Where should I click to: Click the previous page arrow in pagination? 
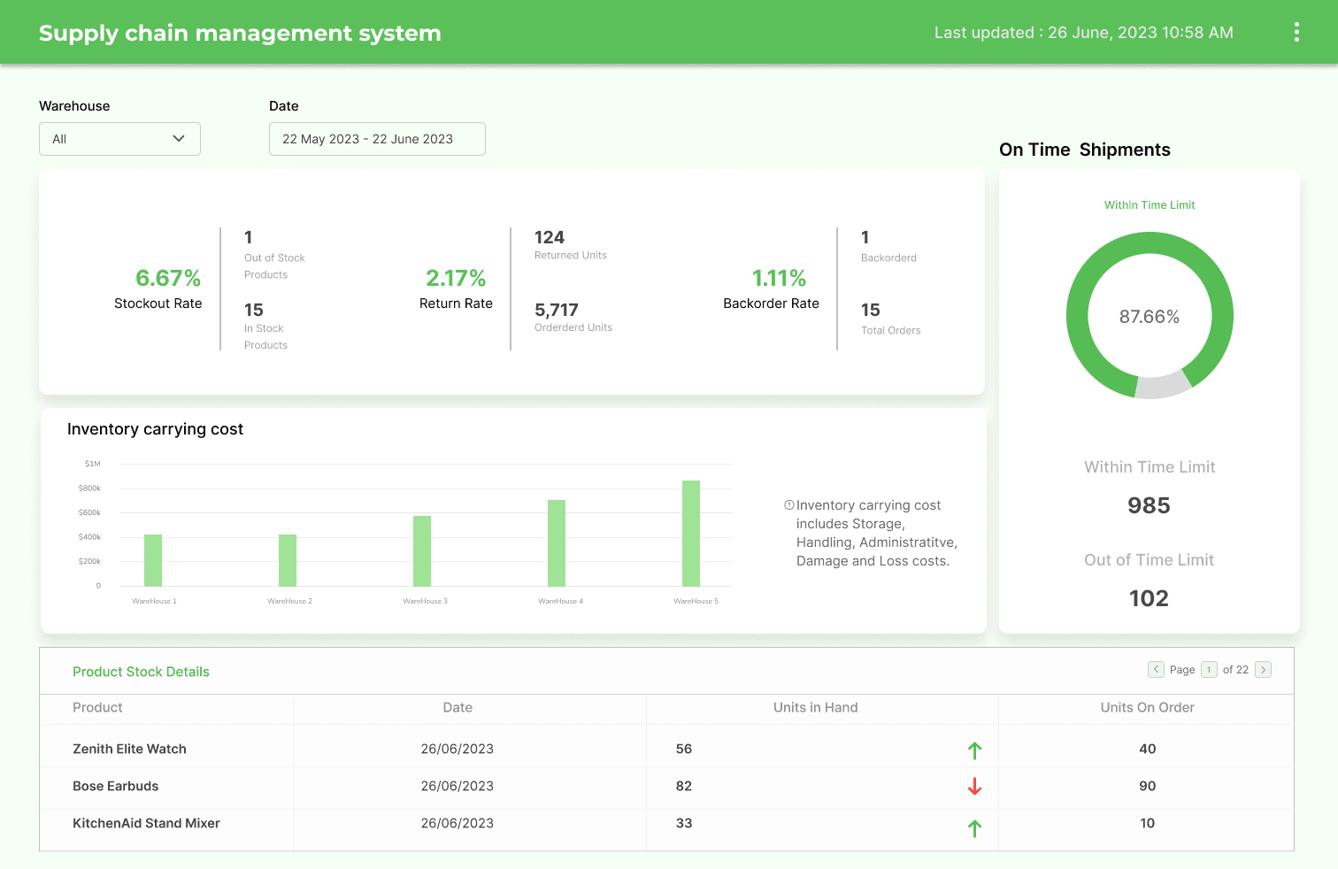[1156, 670]
